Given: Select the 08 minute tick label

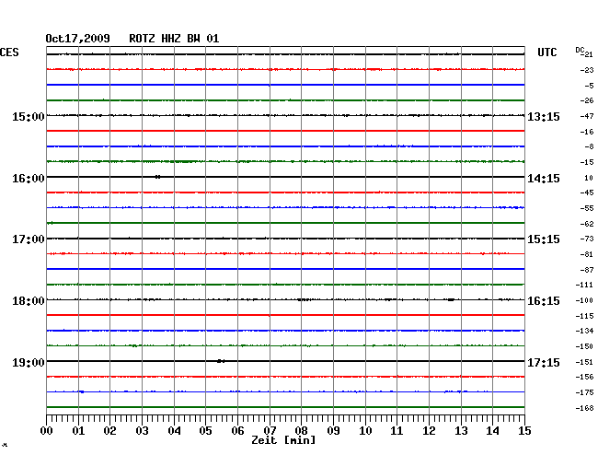Looking at the screenshot, I should click(301, 431).
